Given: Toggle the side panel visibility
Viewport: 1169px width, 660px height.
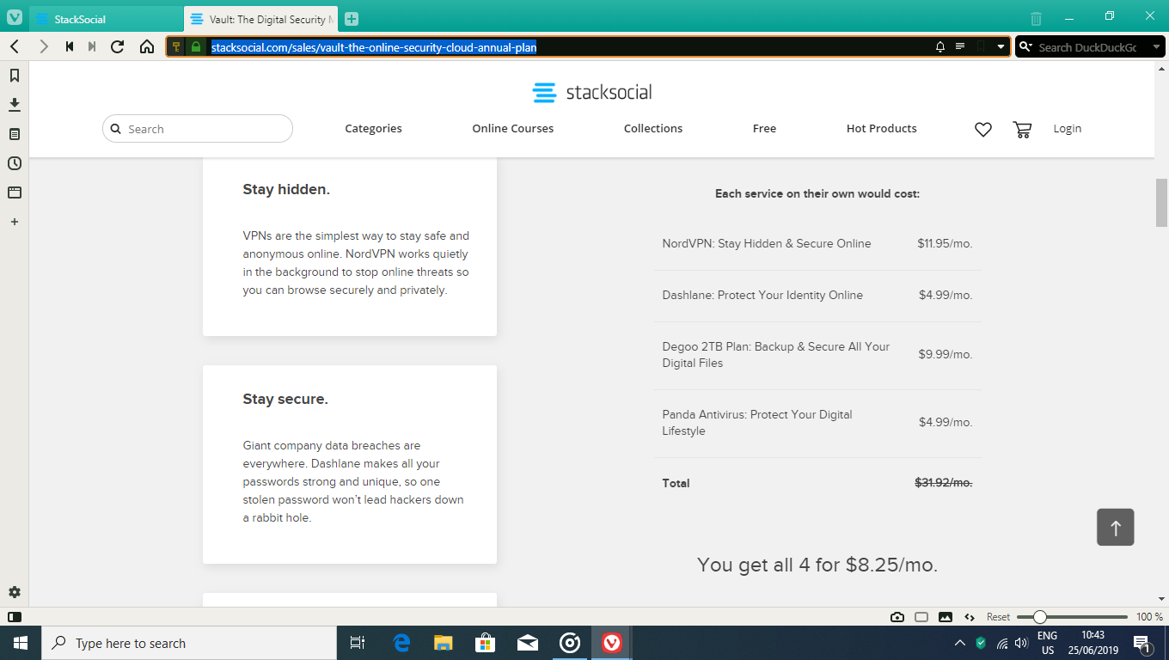Looking at the screenshot, I should (x=15, y=617).
